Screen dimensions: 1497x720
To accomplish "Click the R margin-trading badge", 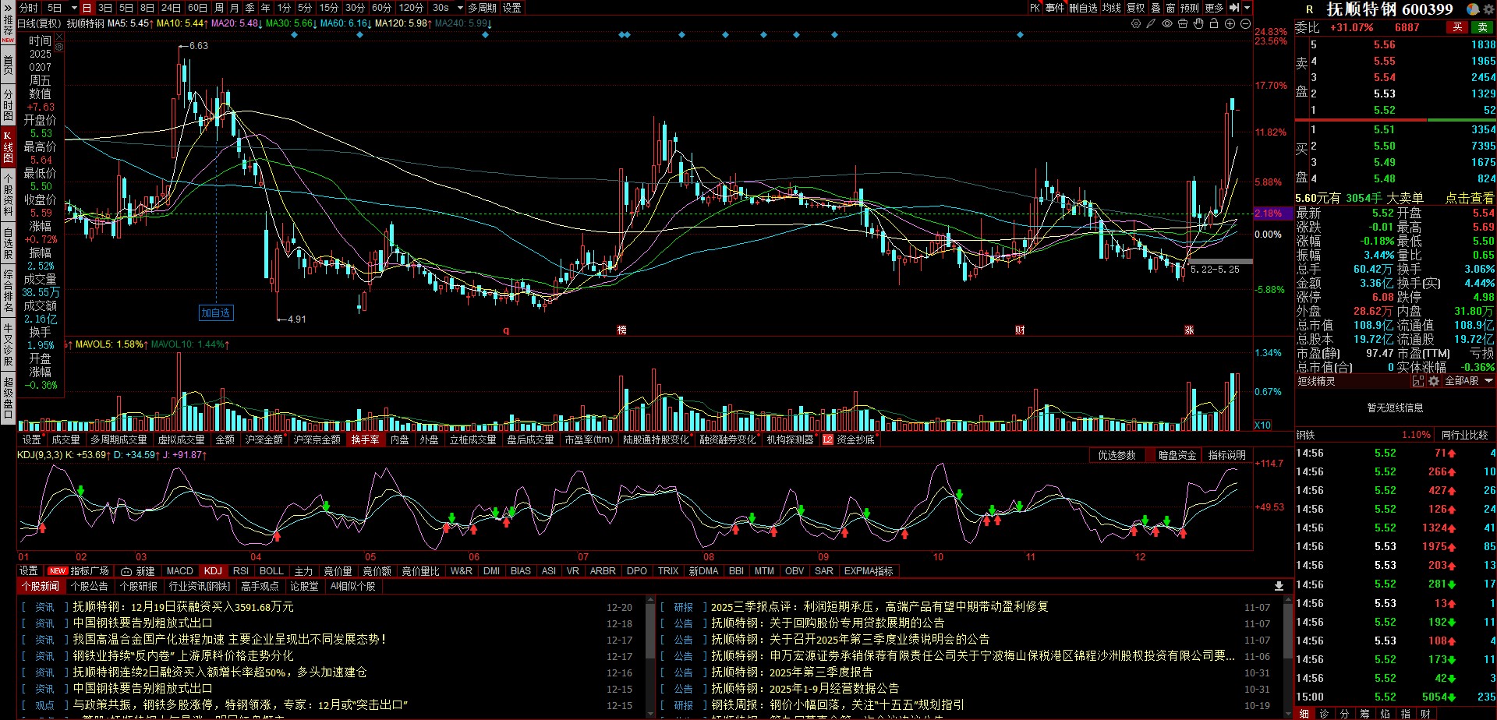I will (x=1309, y=10).
